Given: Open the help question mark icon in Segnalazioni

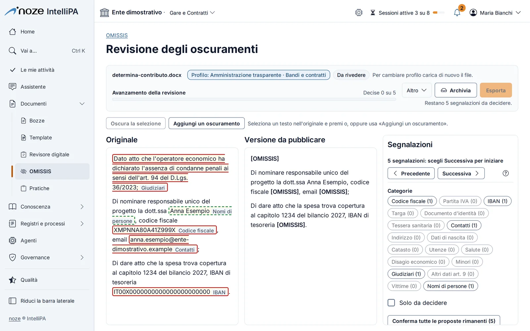Looking at the screenshot, I should point(505,173).
